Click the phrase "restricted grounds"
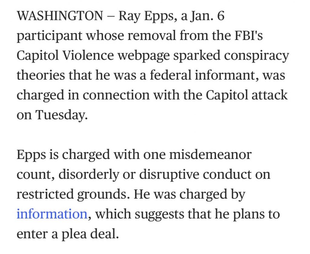The height and width of the screenshot is (254, 310). click(74, 194)
